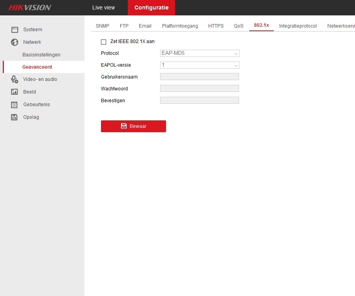Switch to the Live view tab
The height and width of the screenshot is (296, 355).
[x=103, y=7]
